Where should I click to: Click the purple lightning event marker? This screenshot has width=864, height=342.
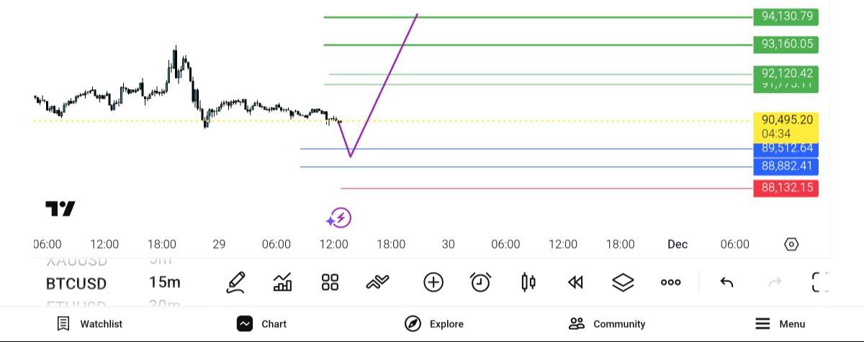[338, 217]
